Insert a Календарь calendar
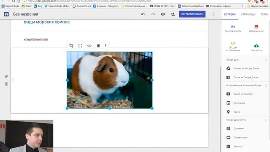This screenshot has height=152, width=270. [235, 103]
